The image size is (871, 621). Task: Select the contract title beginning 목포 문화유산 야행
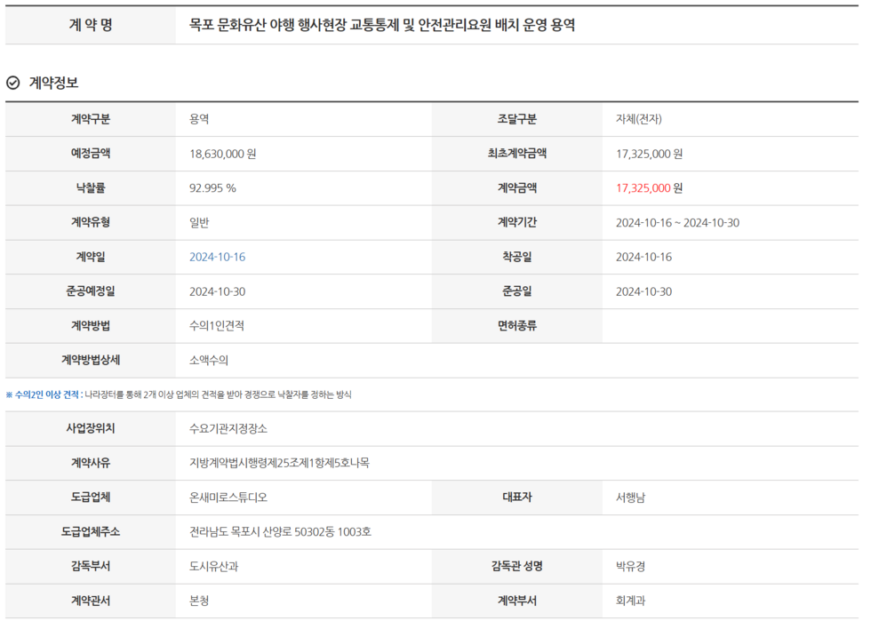(x=382, y=25)
